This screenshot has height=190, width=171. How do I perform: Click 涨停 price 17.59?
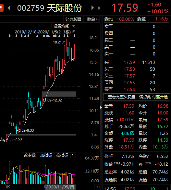(129, 140)
